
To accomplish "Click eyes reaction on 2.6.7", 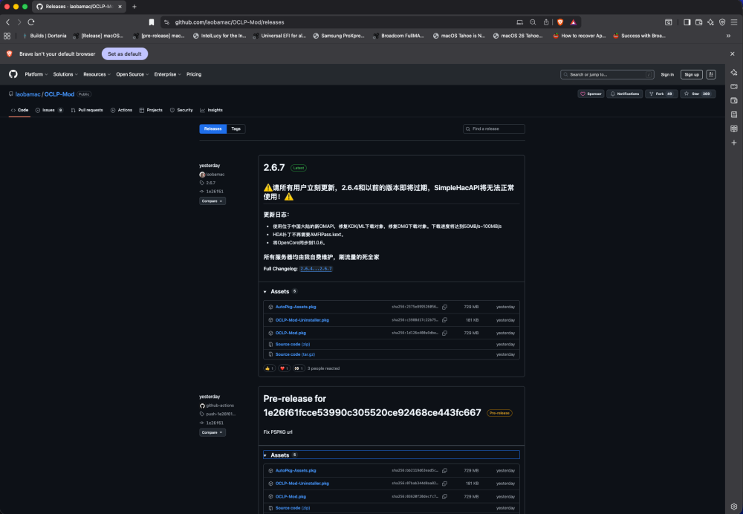I will coord(299,368).
